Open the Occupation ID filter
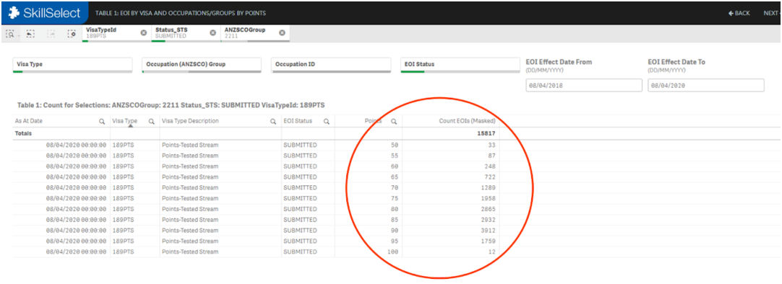This screenshot has height=284, width=782. [x=331, y=65]
